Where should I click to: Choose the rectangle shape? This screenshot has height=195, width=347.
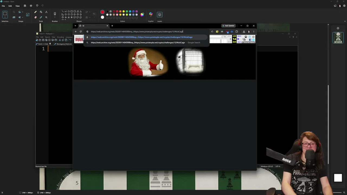tap(72, 12)
